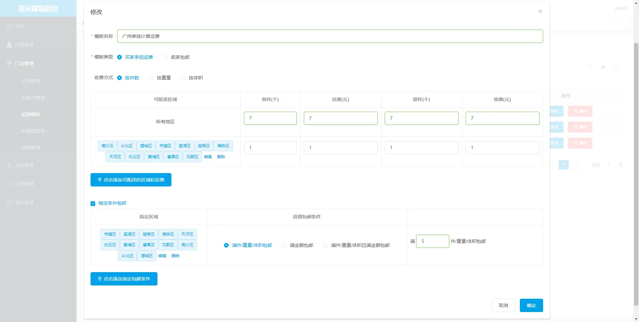639x322 pixels.
Task: Click the trash icon on second 删除 button
Action: click(575, 127)
